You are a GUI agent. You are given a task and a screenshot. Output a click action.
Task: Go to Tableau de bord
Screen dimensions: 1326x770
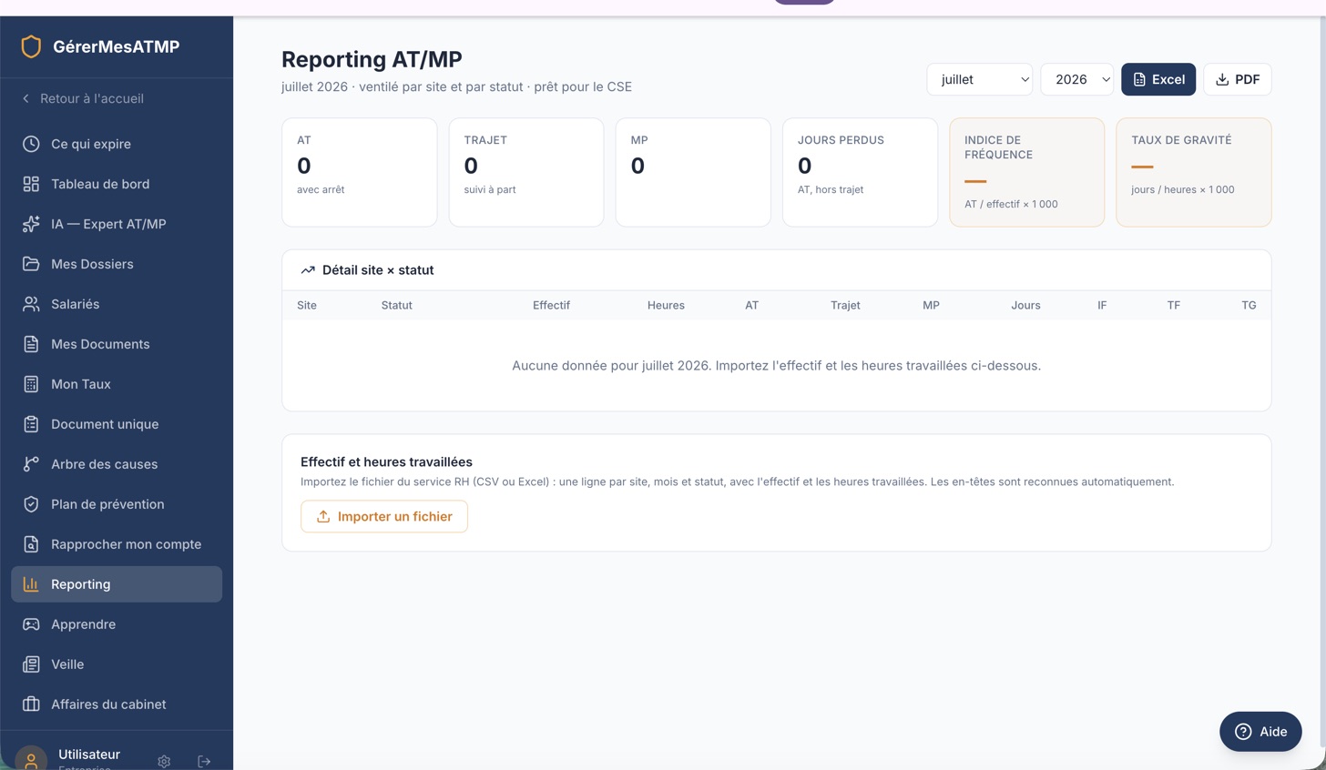[117, 184]
